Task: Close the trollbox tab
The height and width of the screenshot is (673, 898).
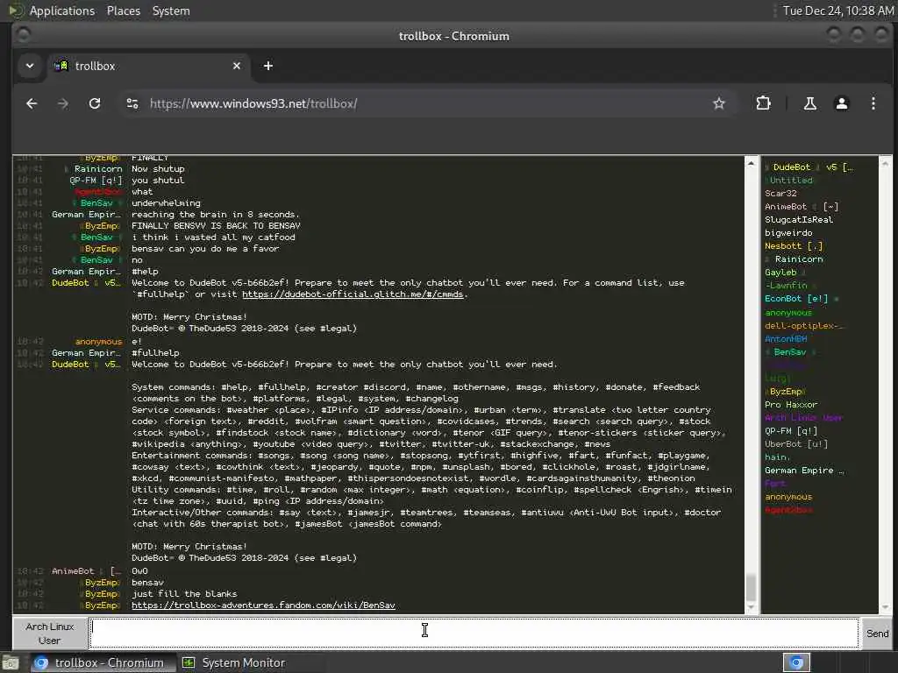Action: (x=237, y=66)
